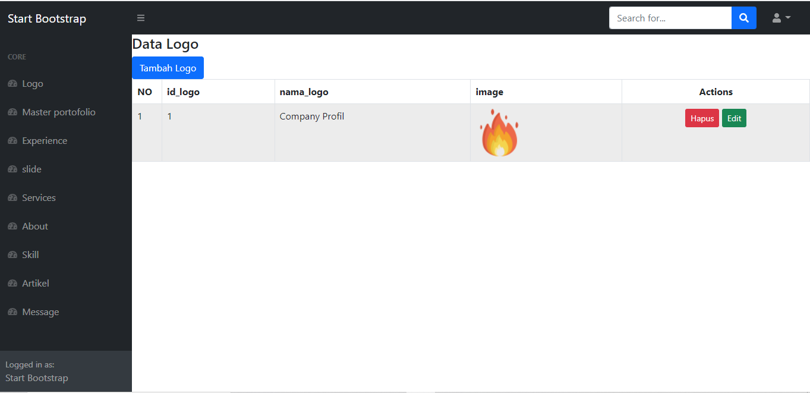
Task: Click the icon beside Experience
Action: click(12, 141)
